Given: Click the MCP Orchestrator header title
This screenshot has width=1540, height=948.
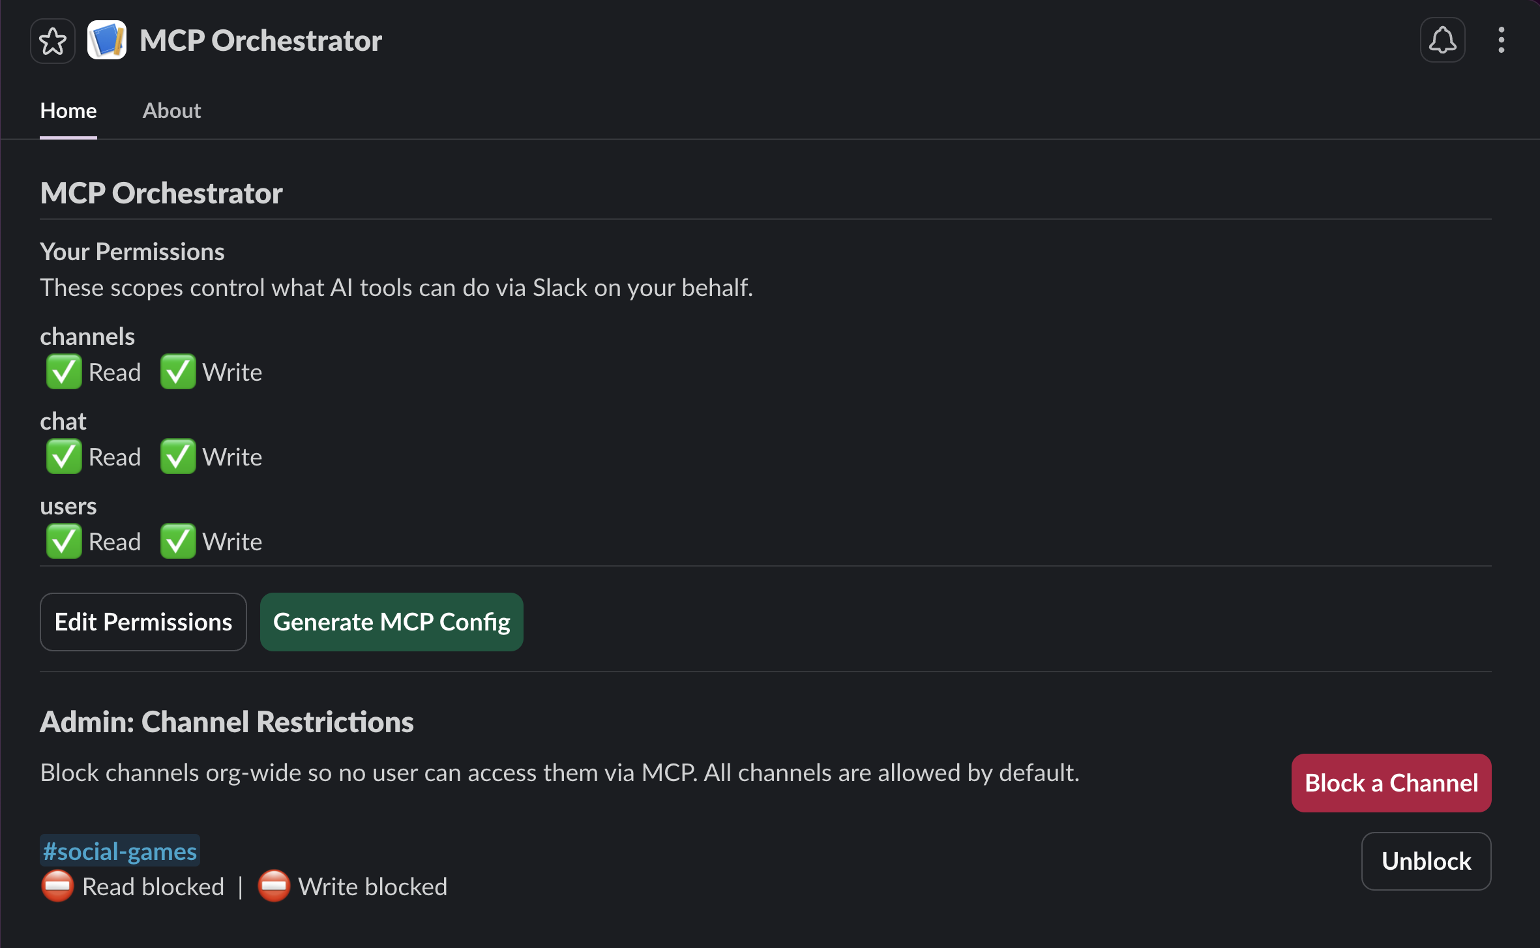Looking at the screenshot, I should tap(260, 40).
